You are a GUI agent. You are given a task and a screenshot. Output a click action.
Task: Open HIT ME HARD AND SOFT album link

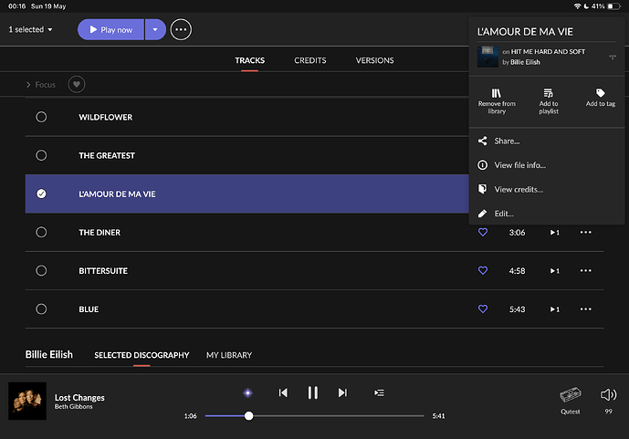[x=548, y=52]
